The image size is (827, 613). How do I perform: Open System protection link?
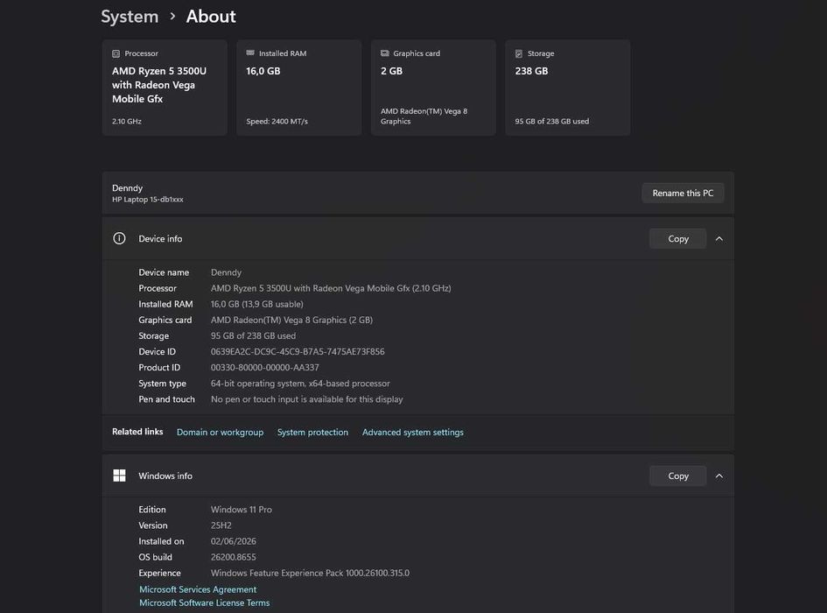[312, 432]
